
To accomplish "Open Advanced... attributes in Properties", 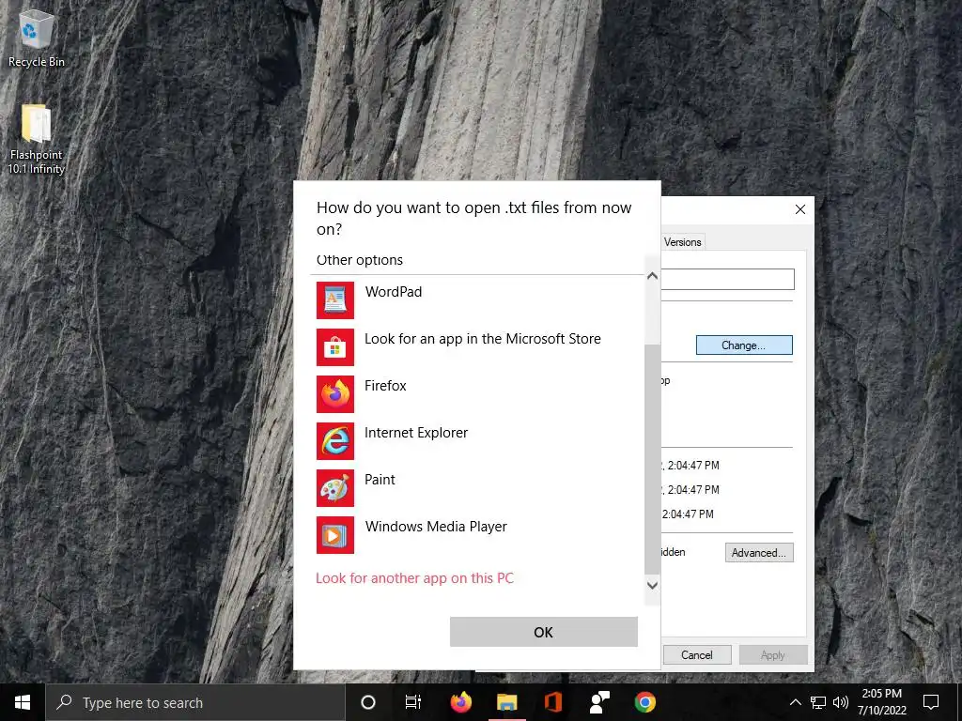I will pyautogui.click(x=759, y=553).
